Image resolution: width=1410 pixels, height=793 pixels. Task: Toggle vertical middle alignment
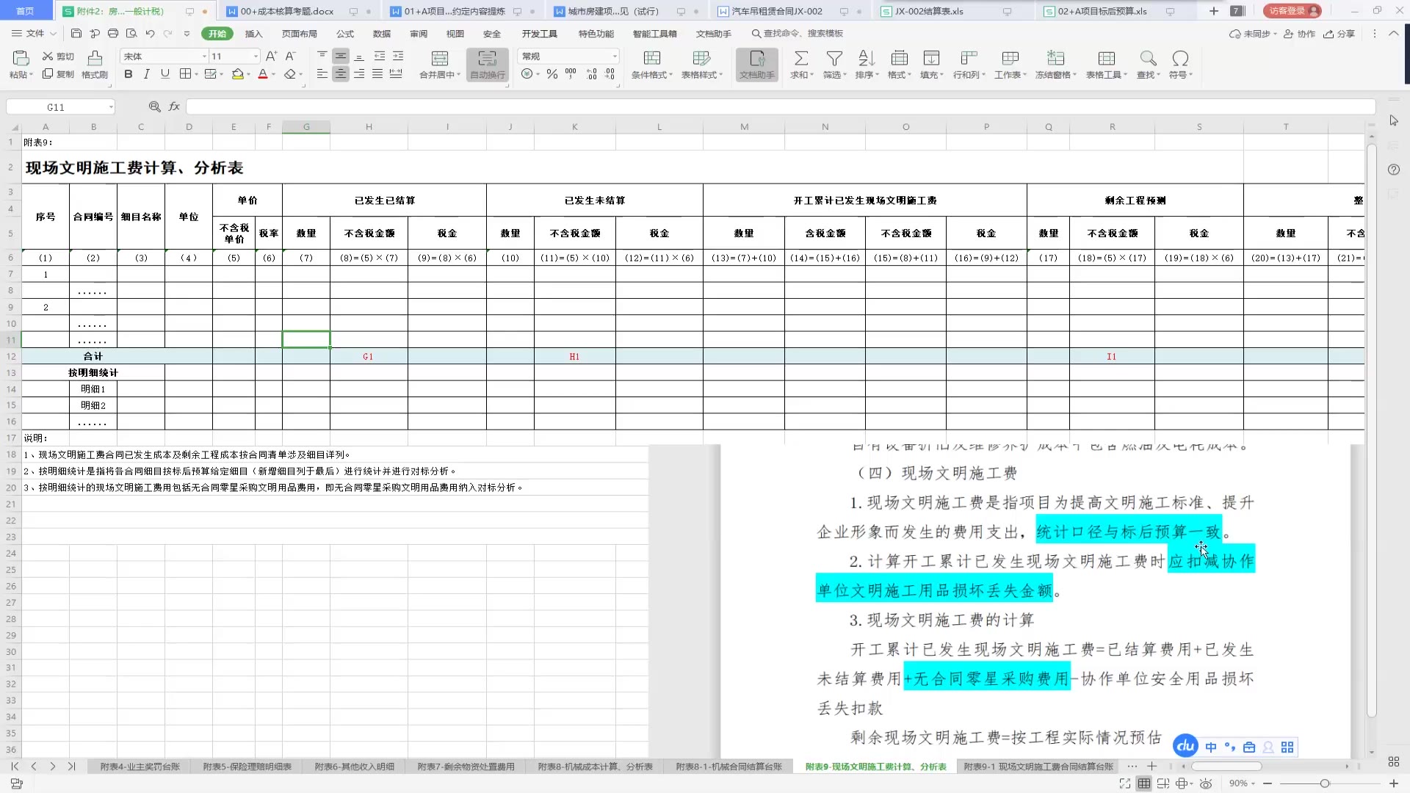coord(341,56)
